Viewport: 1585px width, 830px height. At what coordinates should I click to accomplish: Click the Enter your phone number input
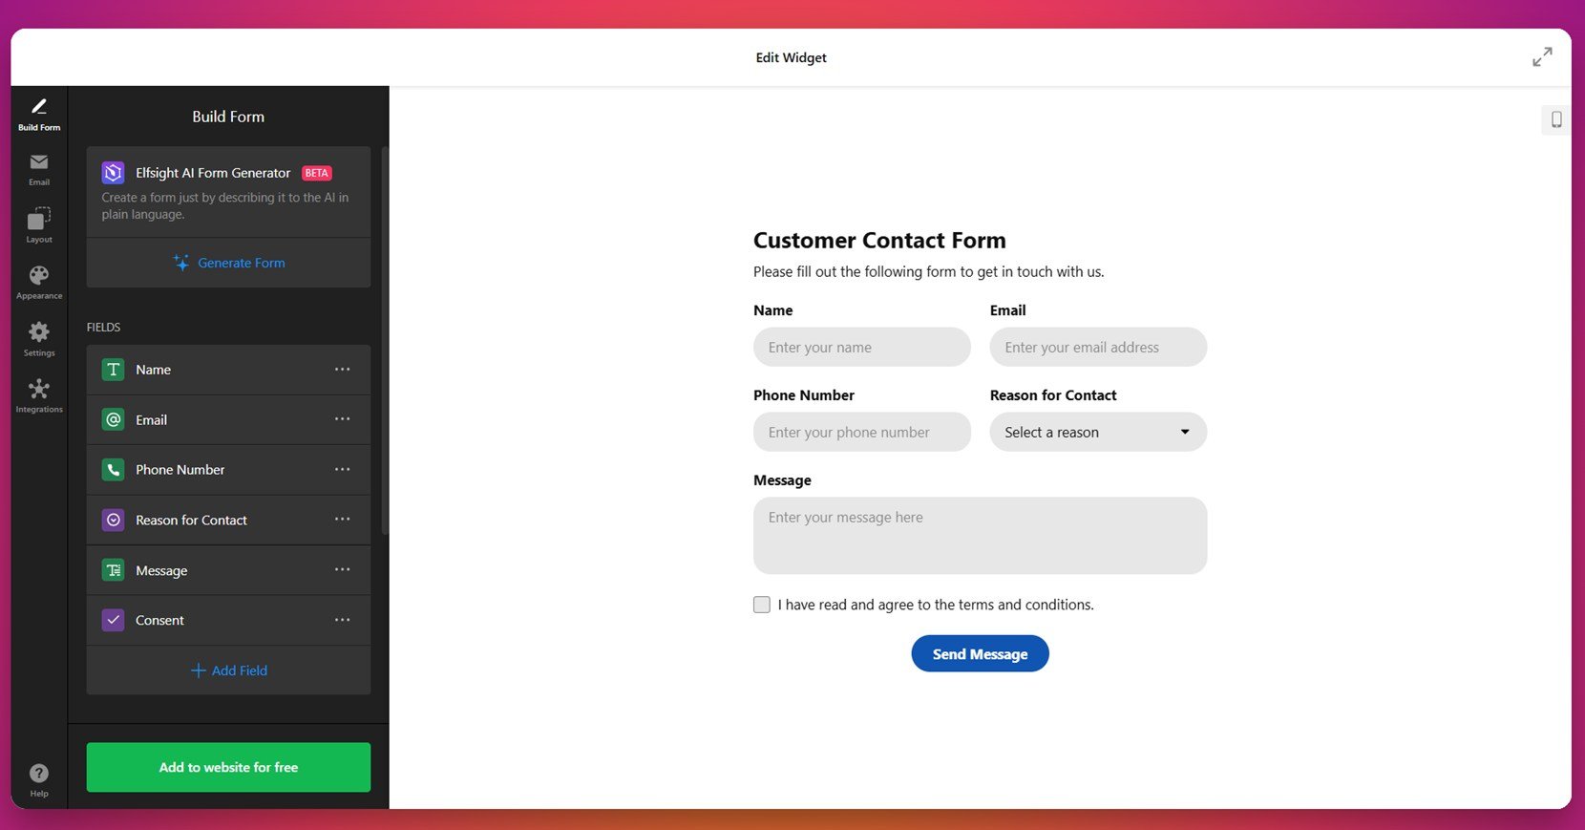[x=861, y=432]
